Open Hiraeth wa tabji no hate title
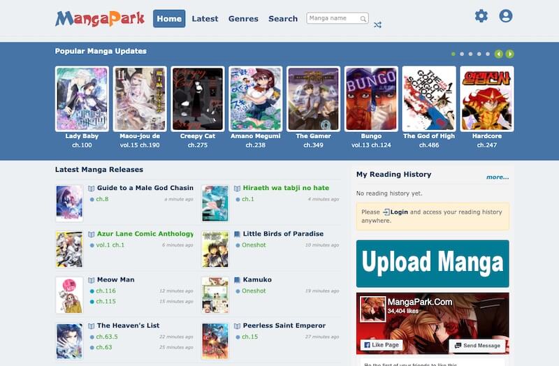This screenshot has width=559, height=366. 286,188
